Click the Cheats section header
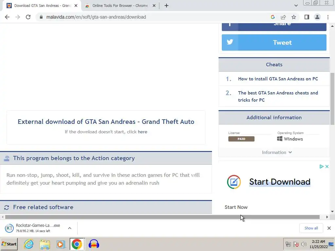 pyautogui.click(x=274, y=64)
